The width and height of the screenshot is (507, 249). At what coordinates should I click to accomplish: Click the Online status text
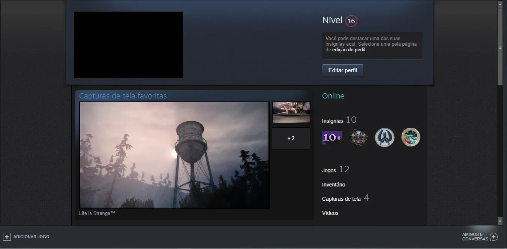[333, 96]
